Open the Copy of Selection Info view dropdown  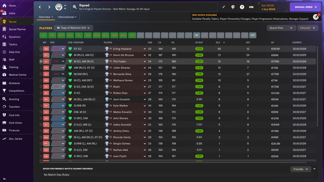tap(73, 28)
